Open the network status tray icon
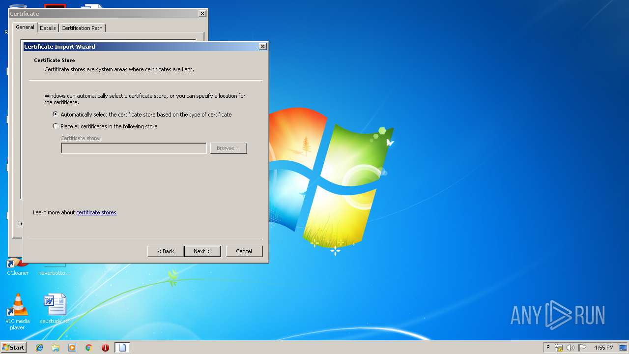This screenshot has height=354, width=629. (559, 348)
